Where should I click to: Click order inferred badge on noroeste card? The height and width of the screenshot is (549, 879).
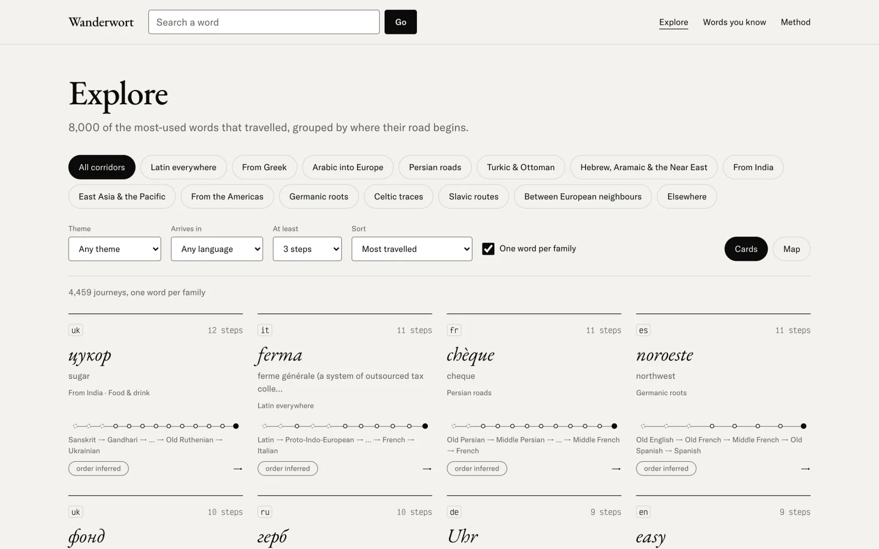click(x=666, y=468)
